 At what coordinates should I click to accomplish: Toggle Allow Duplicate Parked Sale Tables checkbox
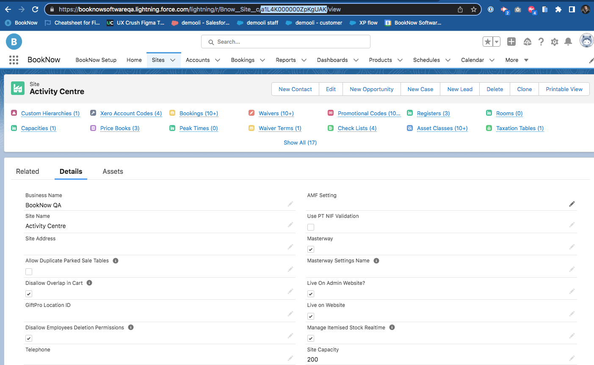click(29, 272)
